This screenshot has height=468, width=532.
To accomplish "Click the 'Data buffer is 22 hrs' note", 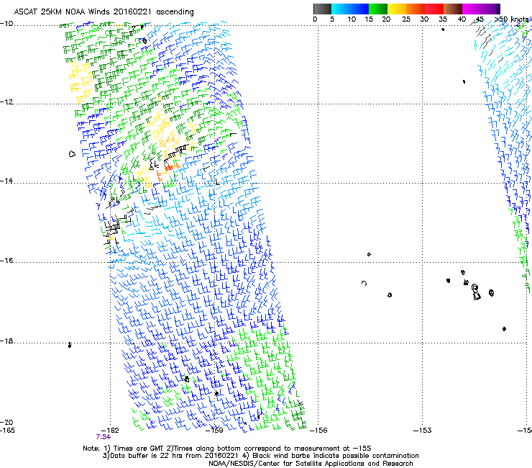I will pos(260,456).
